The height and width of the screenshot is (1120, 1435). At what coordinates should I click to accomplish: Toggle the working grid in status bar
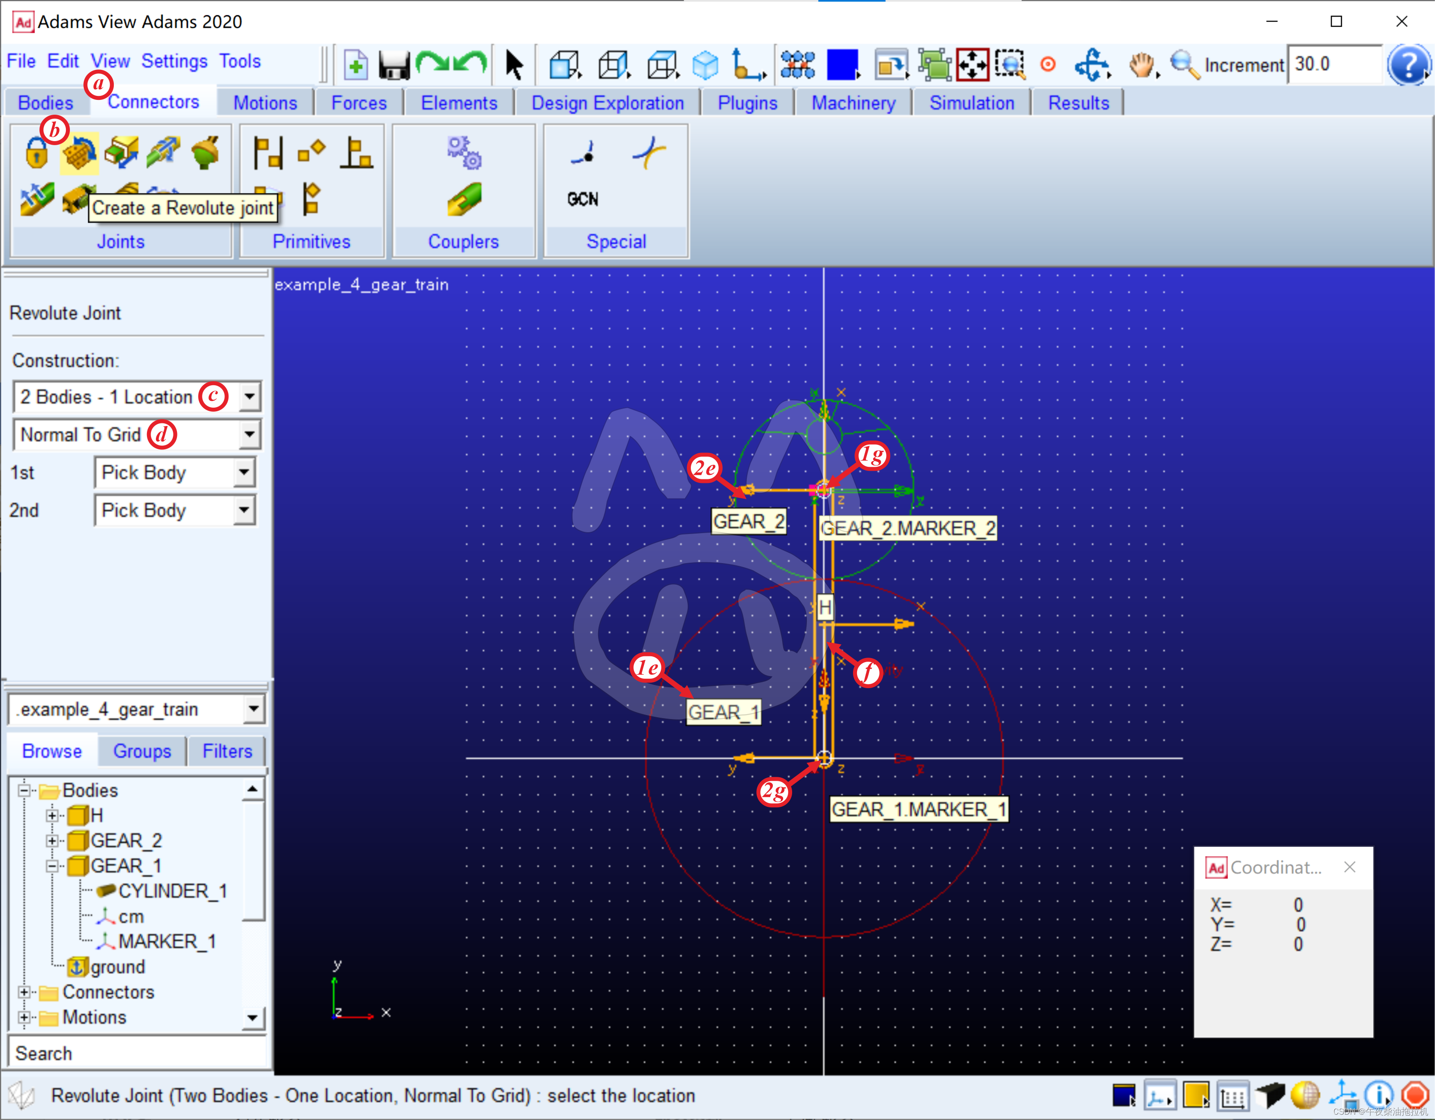(x=1232, y=1096)
